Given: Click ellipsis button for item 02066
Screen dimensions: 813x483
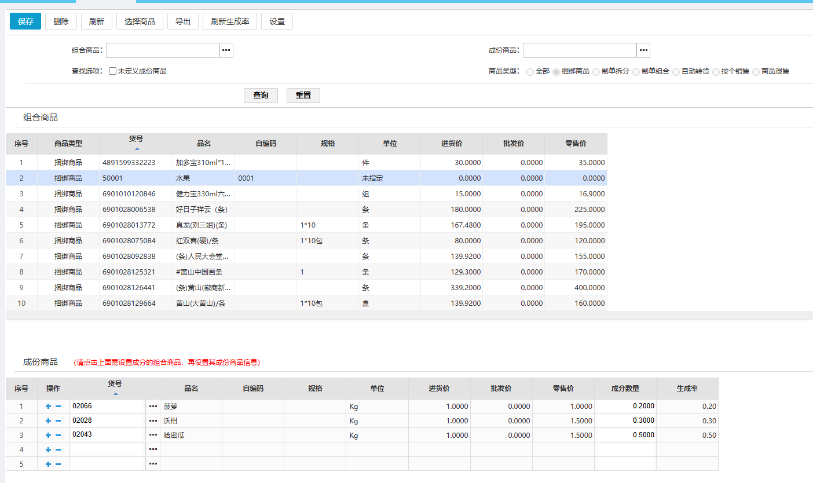Looking at the screenshot, I should click(153, 407).
